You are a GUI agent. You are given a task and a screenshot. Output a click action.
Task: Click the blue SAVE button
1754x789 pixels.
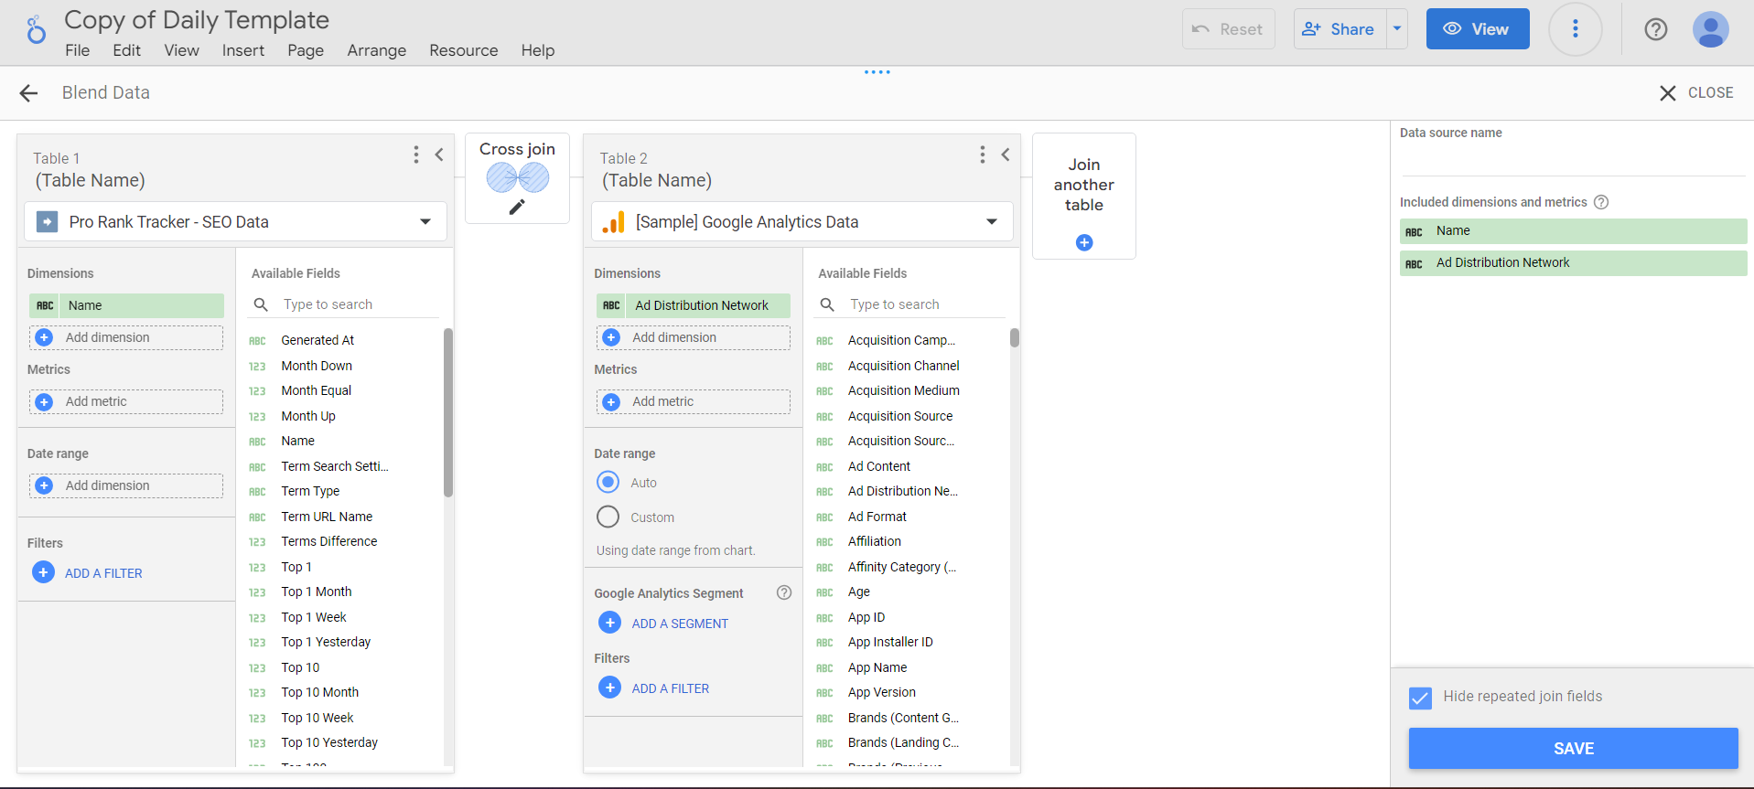click(x=1573, y=749)
